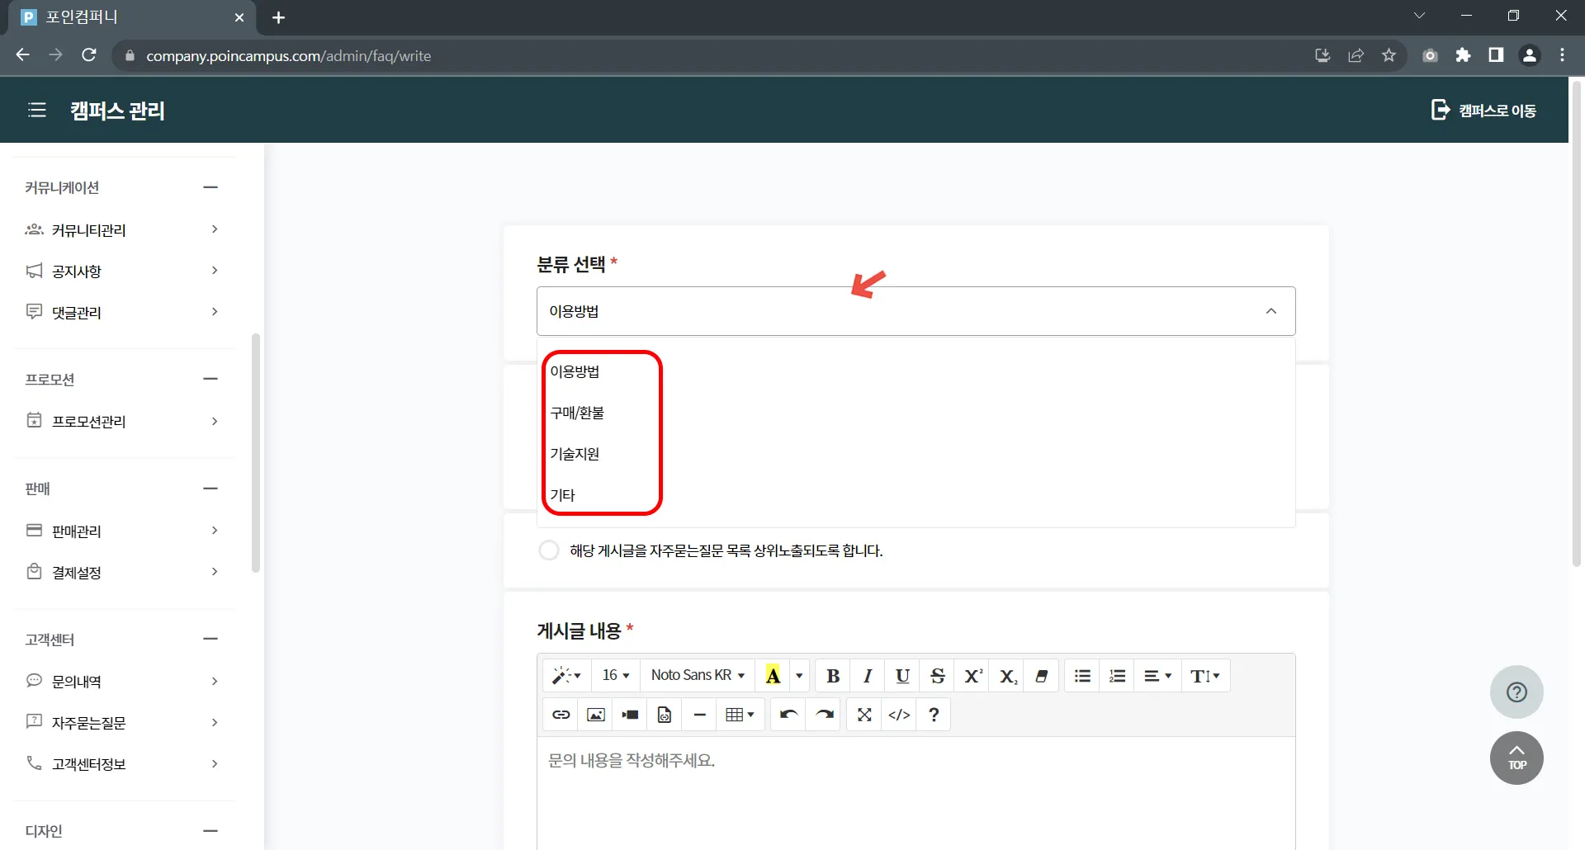Open 판매관리 in the sidebar
Viewport: 1585px width, 850px height.
click(124, 531)
